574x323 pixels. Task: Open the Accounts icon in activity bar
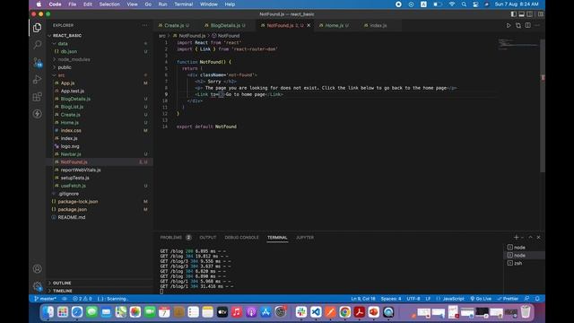coord(37,269)
